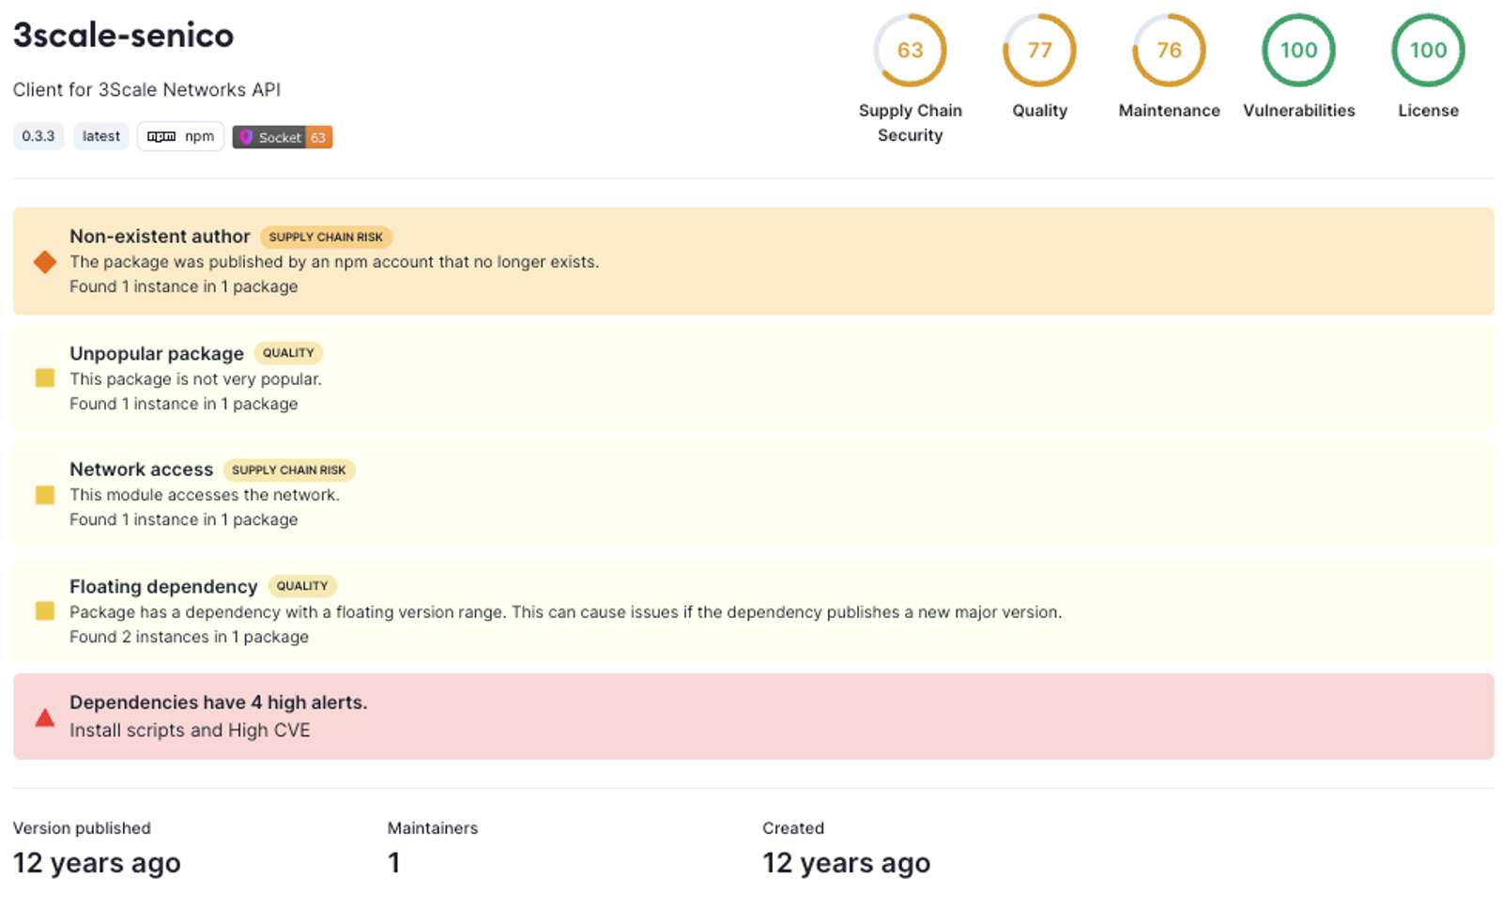The width and height of the screenshot is (1502, 909).
Task: Click the Quality score label
Action: [1039, 111]
